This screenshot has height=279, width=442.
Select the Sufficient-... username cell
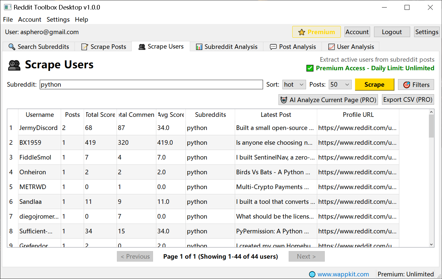point(40,231)
